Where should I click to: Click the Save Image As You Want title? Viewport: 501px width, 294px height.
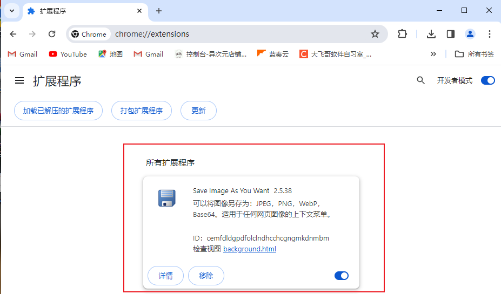pos(231,190)
